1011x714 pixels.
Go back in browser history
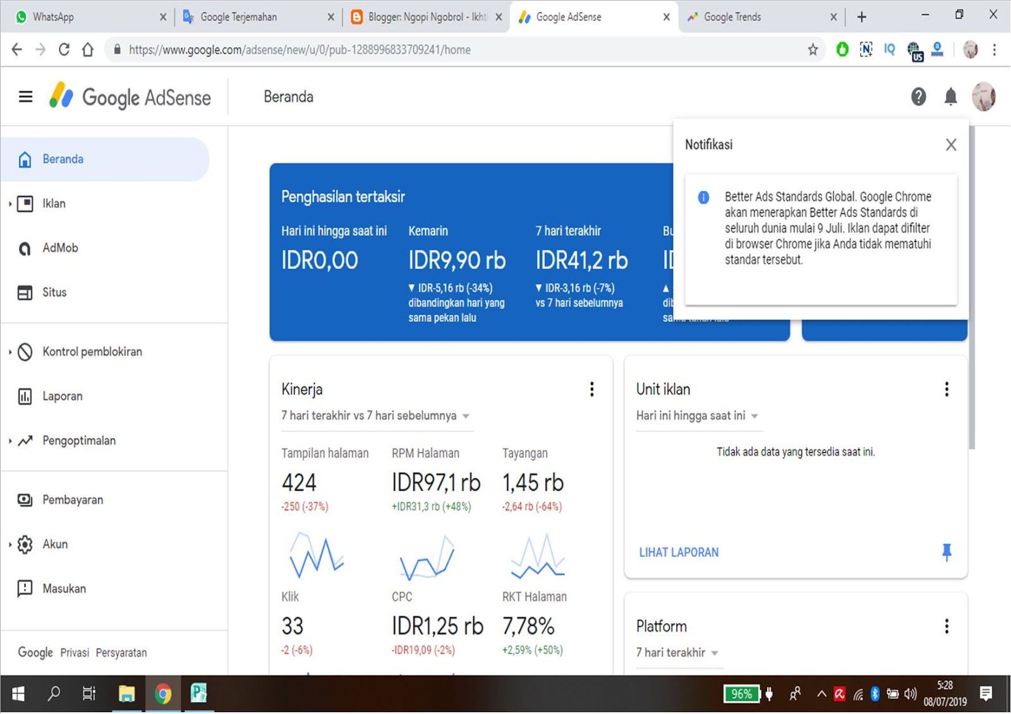click(x=17, y=49)
